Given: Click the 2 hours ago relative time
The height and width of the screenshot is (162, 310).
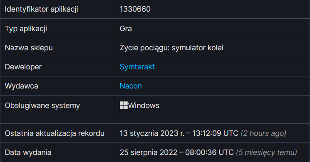Looking at the screenshot, I should [x=263, y=133].
